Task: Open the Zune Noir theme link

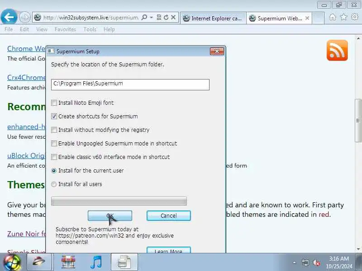Action: [27, 234]
